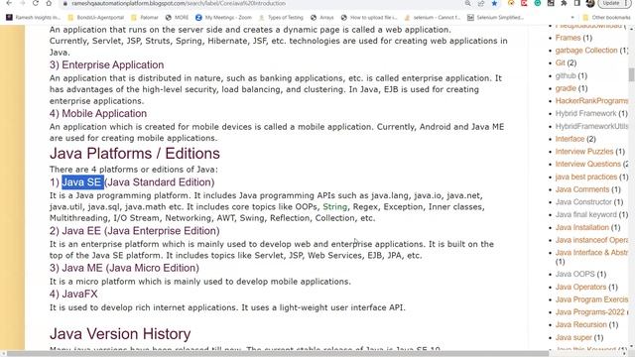Open My Meetings - Zoom bookmark
The height and width of the screenshot is (357, 635).
click(224, 18)
